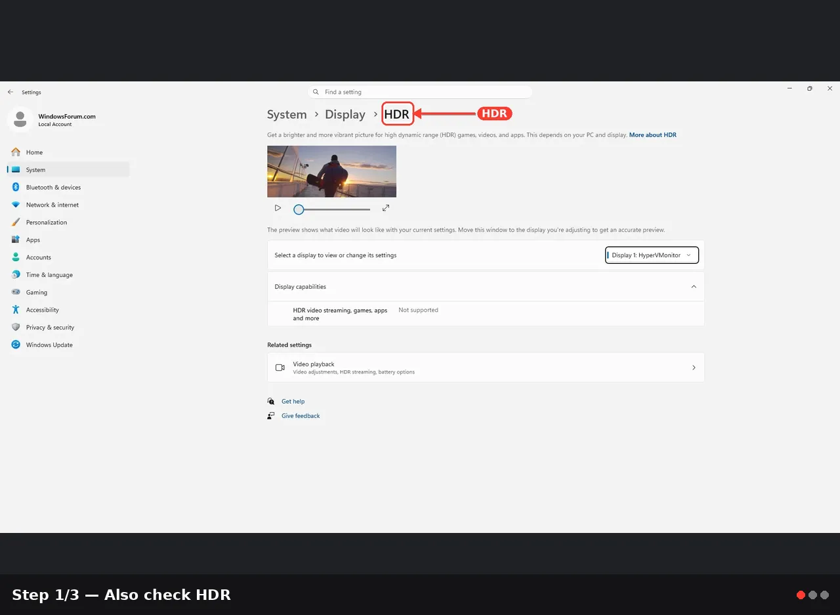Go back to Display breadcrumb

click(345, 114)
